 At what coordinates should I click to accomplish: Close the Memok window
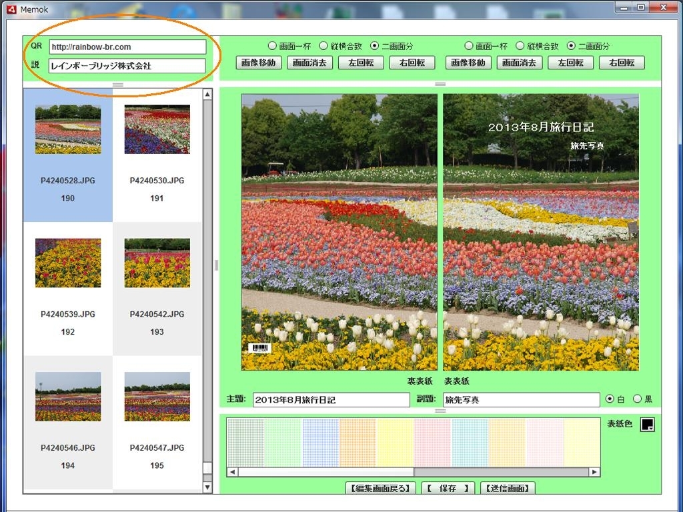(664, 7)
